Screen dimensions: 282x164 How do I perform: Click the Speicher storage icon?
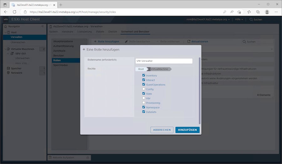click(x=8, y=68)
